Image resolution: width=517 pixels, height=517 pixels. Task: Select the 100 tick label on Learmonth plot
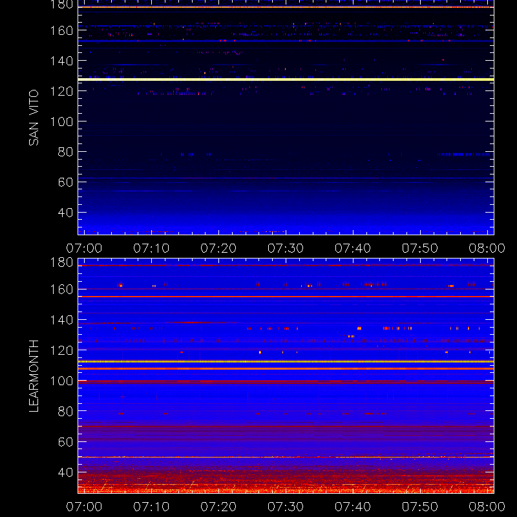61,381
